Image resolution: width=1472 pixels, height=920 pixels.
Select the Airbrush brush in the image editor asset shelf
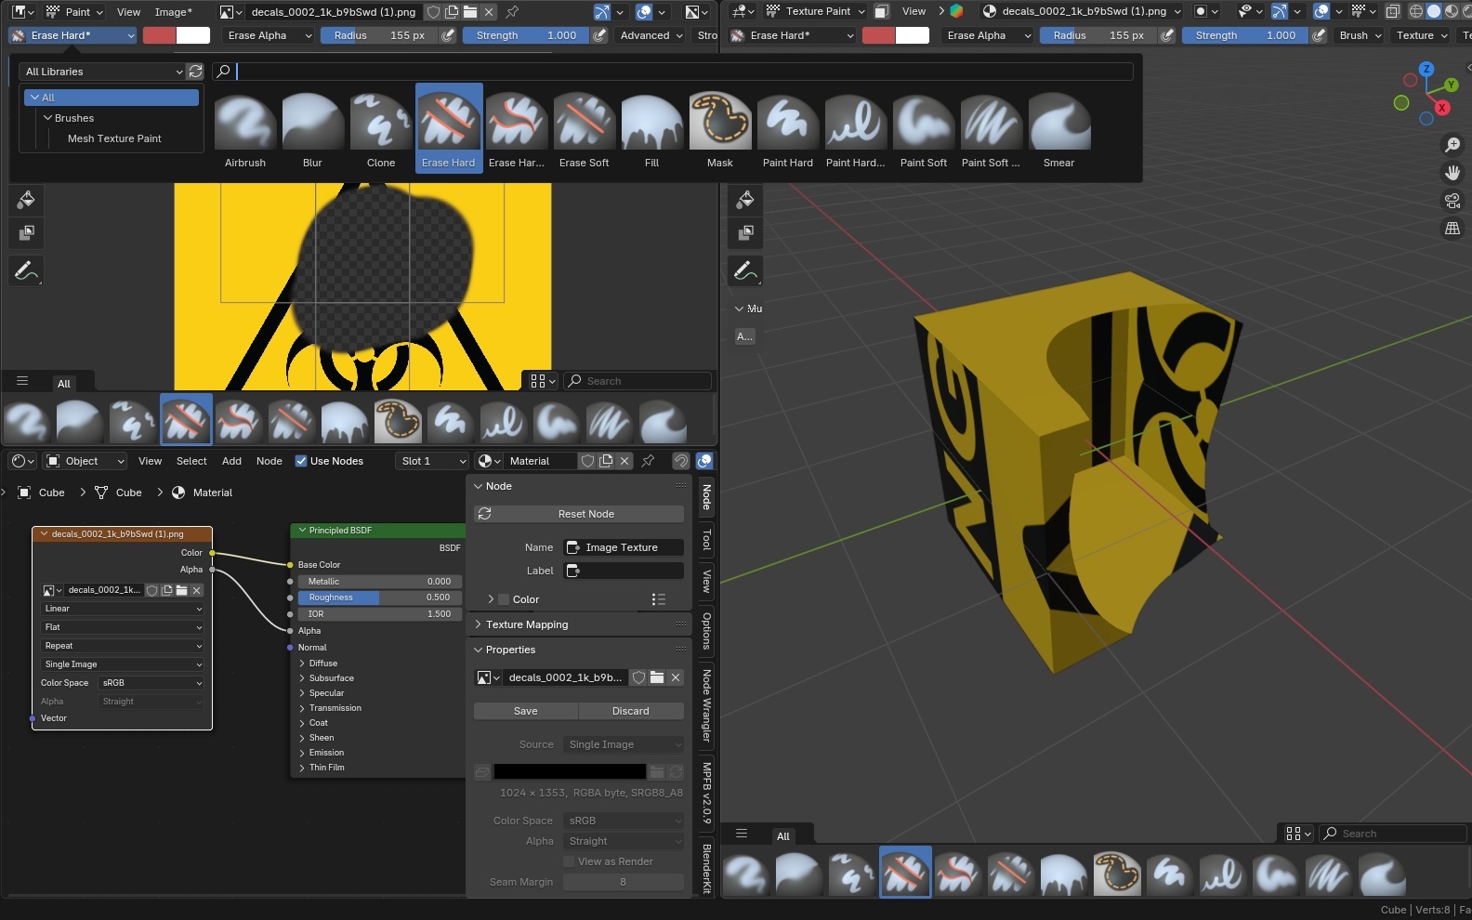(x=27, y=420)
